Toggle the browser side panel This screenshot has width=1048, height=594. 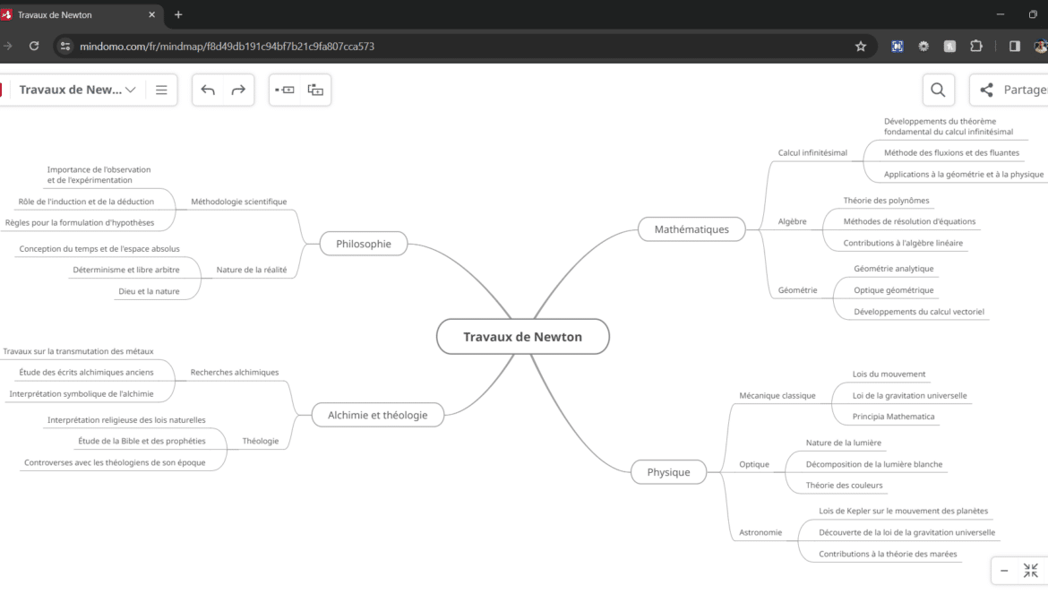[x=1015, y=47]
